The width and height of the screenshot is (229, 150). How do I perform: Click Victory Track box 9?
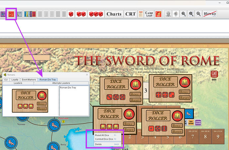pyautogui.click(x=218, y=137)
